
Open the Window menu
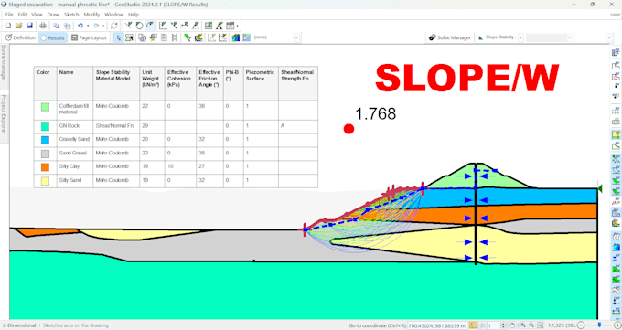pyautogui.click(x=113, y=15)
